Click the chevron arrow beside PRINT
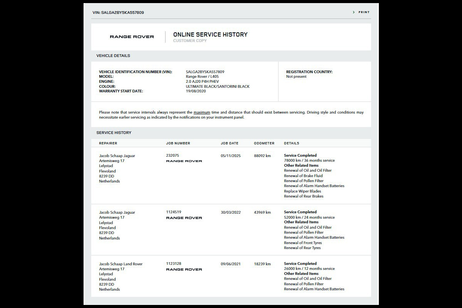This screenshot has width=462, height=308. pos(354,12)
